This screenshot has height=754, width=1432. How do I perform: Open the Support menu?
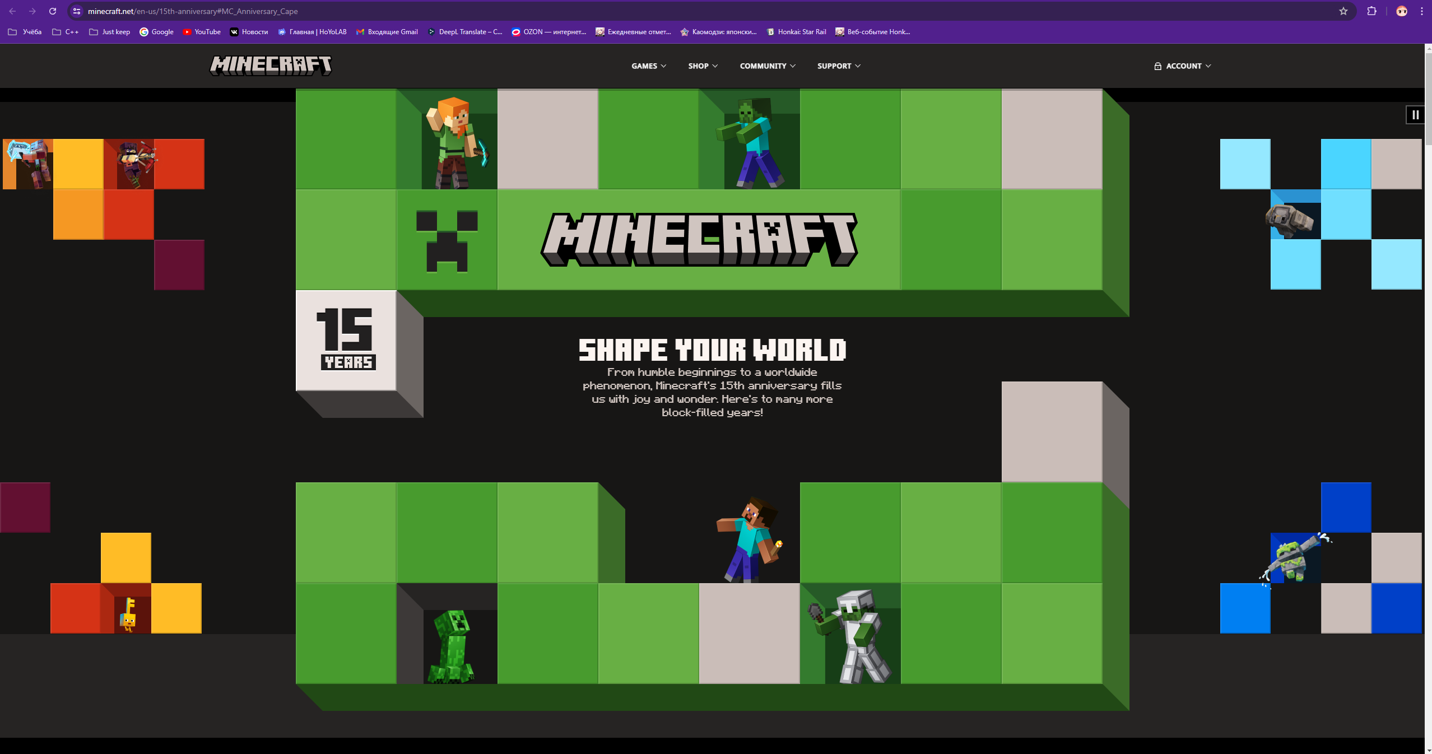(838, 66)
